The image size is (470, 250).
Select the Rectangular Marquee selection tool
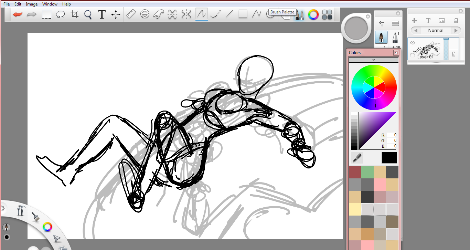[x=46, y=14]
